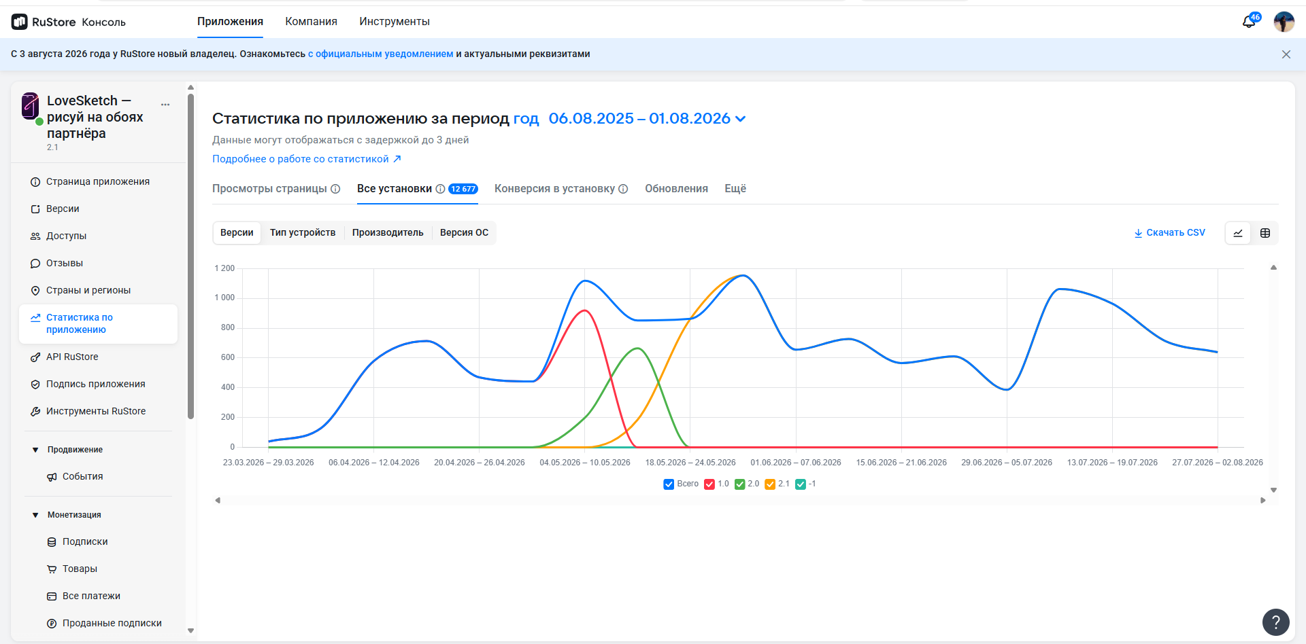Collapse the Монетизация sidebar section
The image size is (1306, 644).
[x=35, y=515]
